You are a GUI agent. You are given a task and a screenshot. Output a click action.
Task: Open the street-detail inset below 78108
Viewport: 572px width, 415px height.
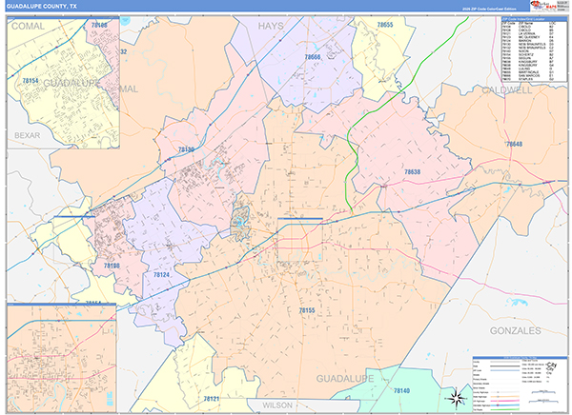[x=61, y=358]
